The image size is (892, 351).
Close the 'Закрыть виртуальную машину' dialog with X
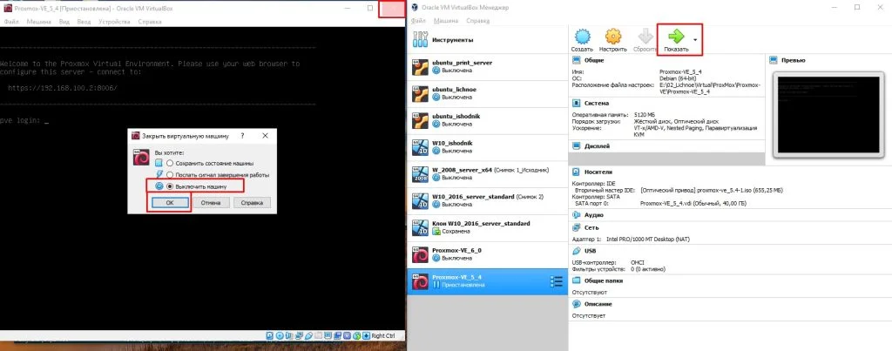265,136
